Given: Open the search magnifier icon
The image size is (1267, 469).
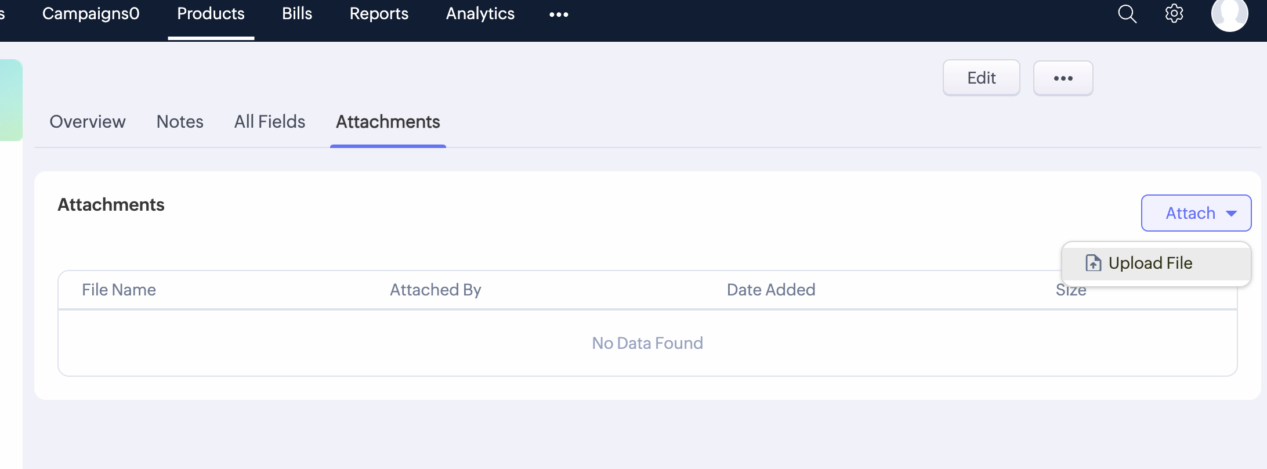Looking at the screenshot, I should tap(1127, 14).
